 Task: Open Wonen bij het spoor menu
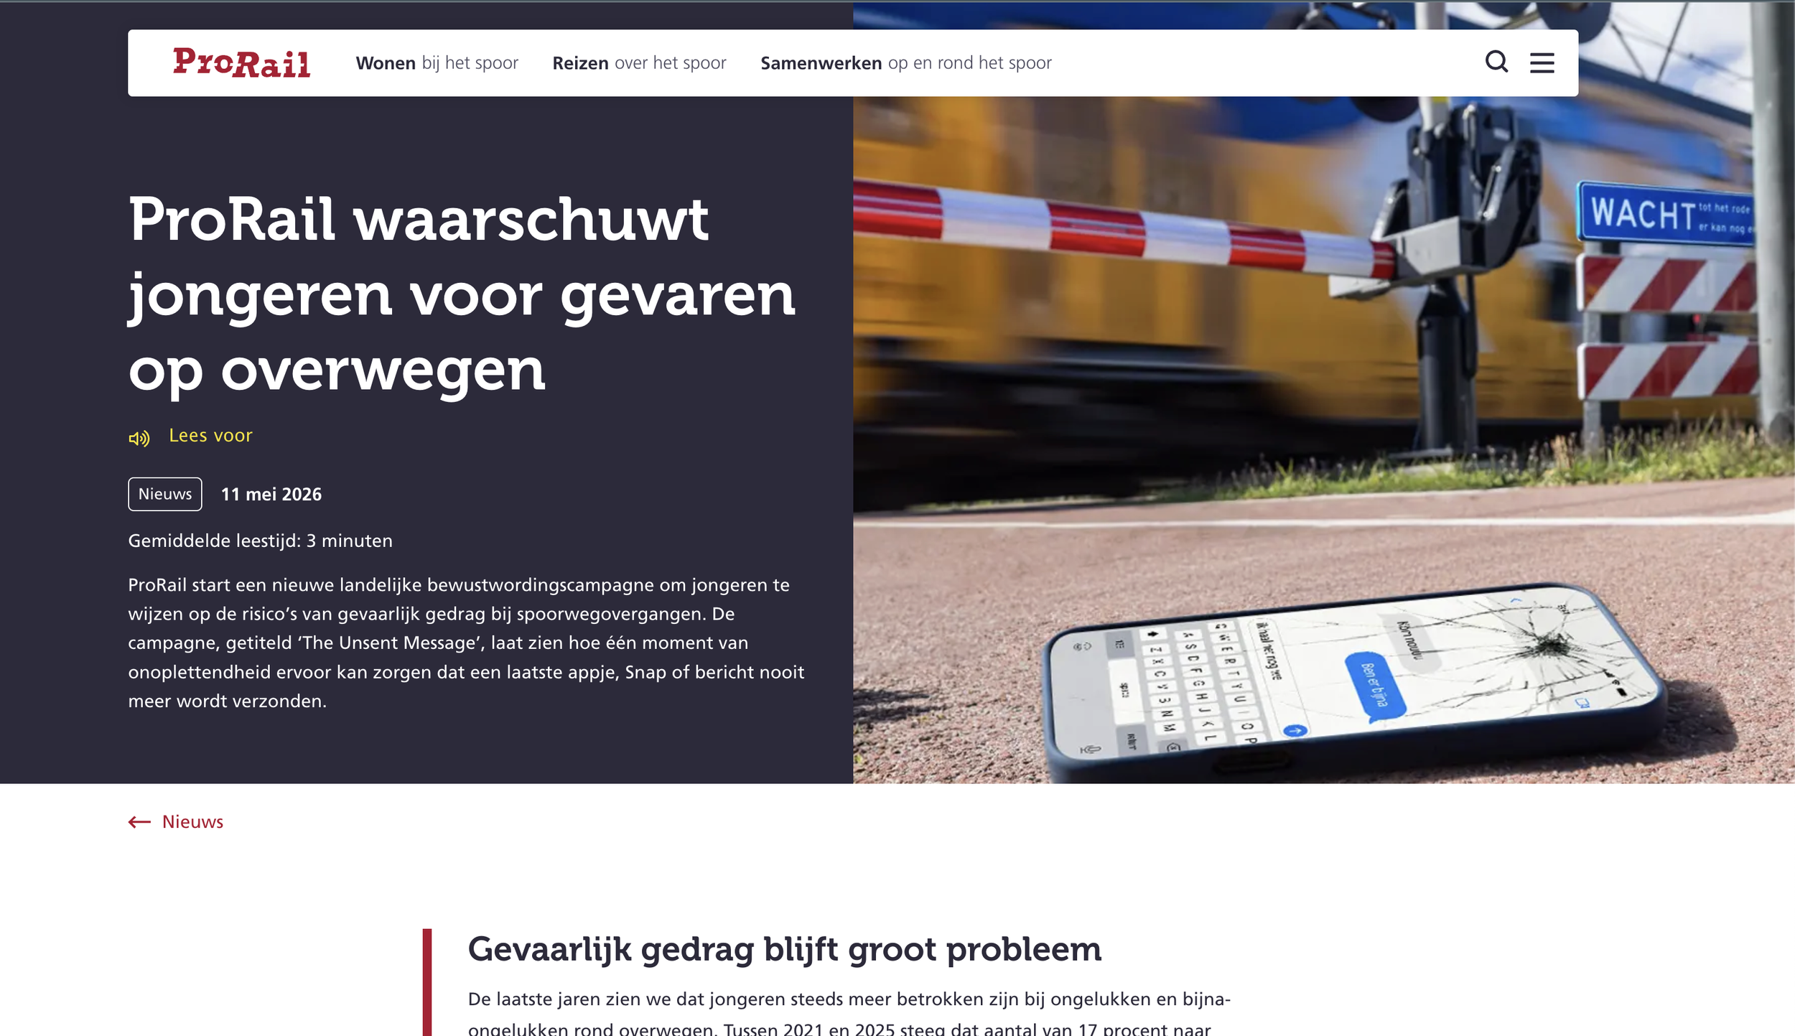coord(437,63)
